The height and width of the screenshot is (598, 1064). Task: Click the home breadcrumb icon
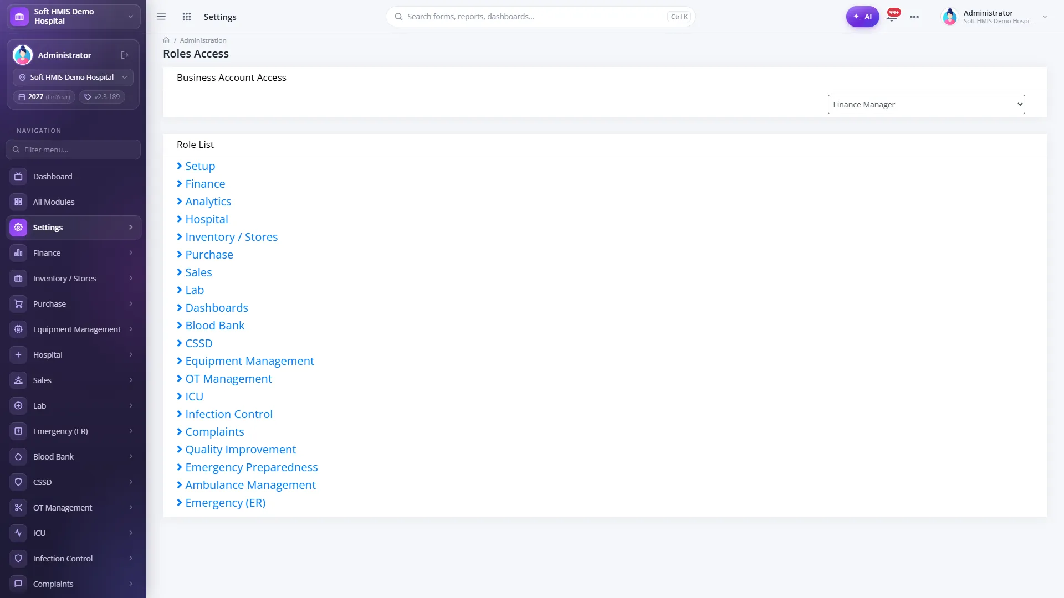pos(166,40)
